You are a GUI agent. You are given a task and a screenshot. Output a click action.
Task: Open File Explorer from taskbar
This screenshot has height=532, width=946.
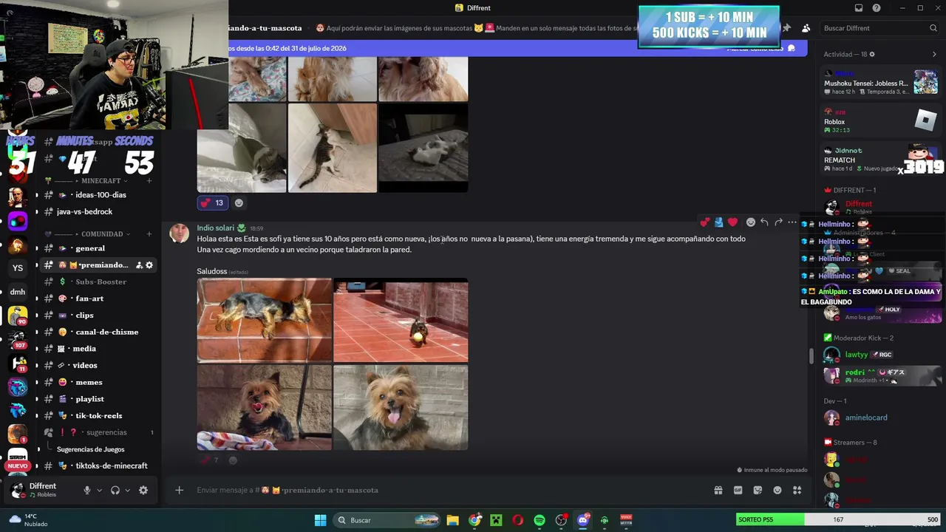tap(453, 520)
